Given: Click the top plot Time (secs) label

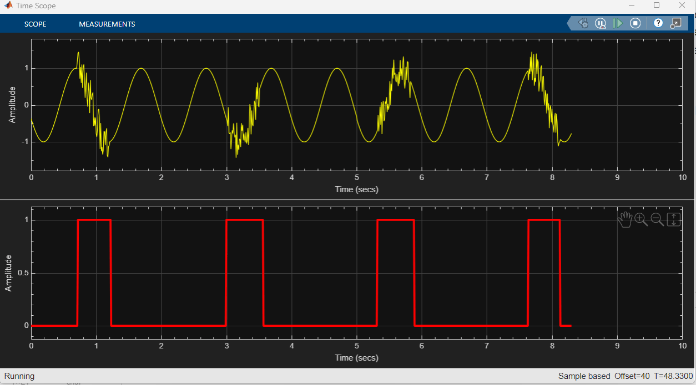Looking at the screenshot, I should 357,189.
